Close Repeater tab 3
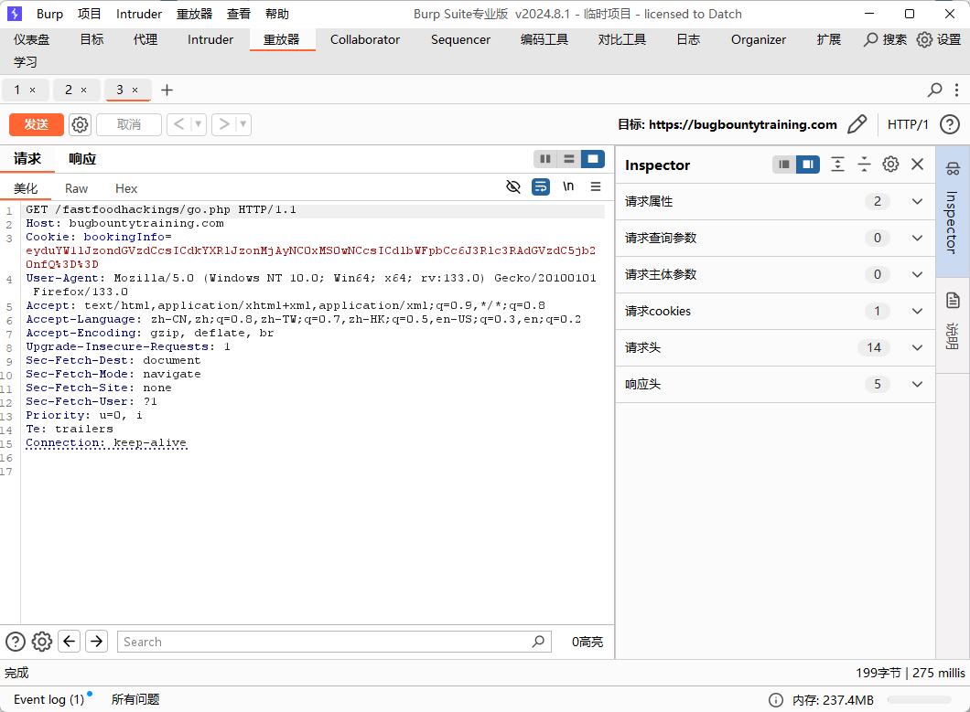This screenshot has width=970, height=712. tap(135, 90)
